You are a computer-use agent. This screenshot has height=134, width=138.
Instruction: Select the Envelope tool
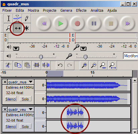(x=17, y=18)
